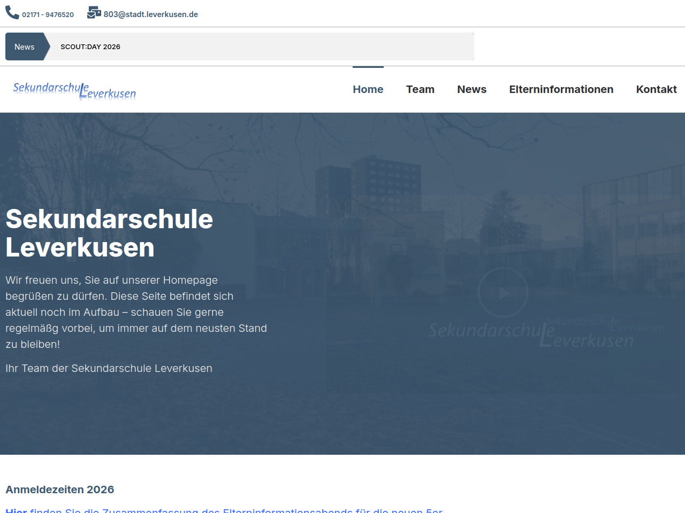This screenshot has height=513, width=685.
Task: Open email link 803@stadt.leverkusen.de
Action: click(x=150, y=14)
